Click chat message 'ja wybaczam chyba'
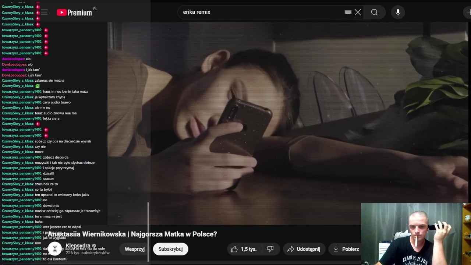Screen dimensions: 471x265 coord(50,97)
